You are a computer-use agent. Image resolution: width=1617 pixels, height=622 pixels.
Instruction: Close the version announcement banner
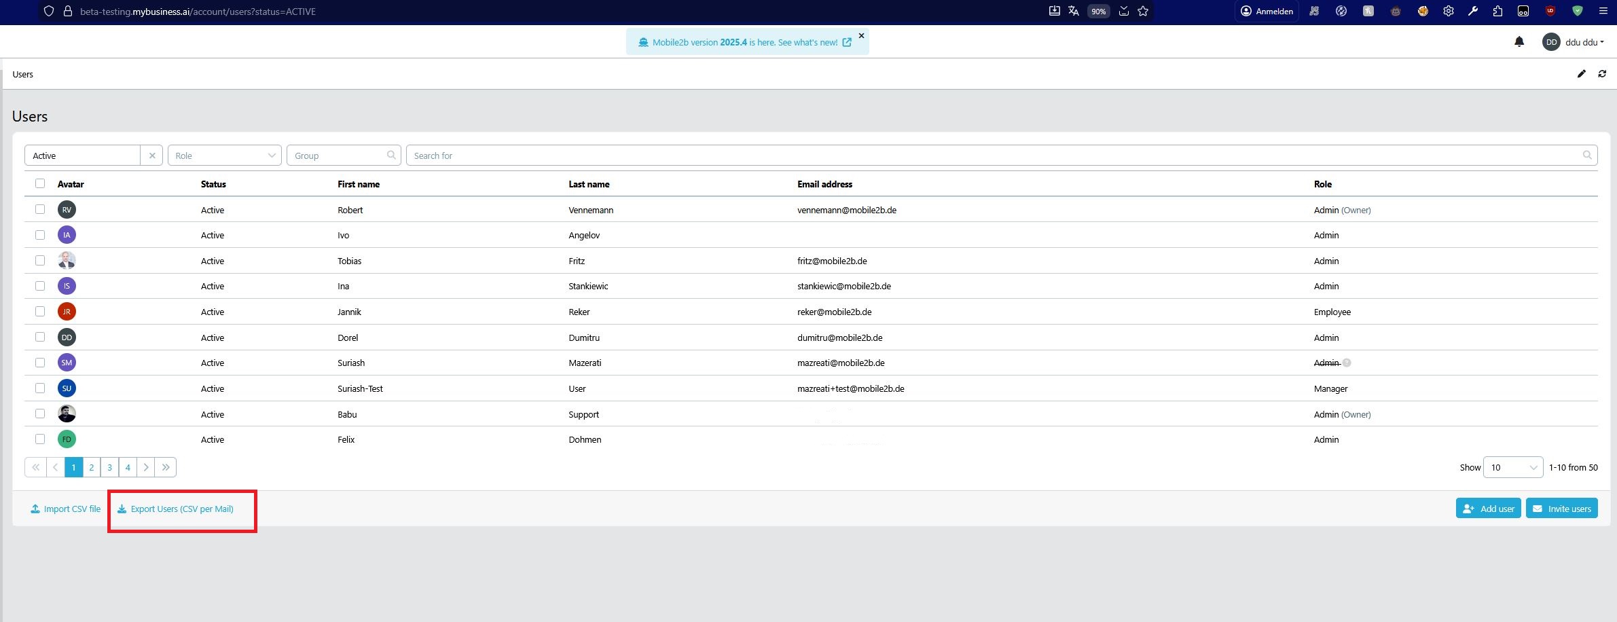861,36
